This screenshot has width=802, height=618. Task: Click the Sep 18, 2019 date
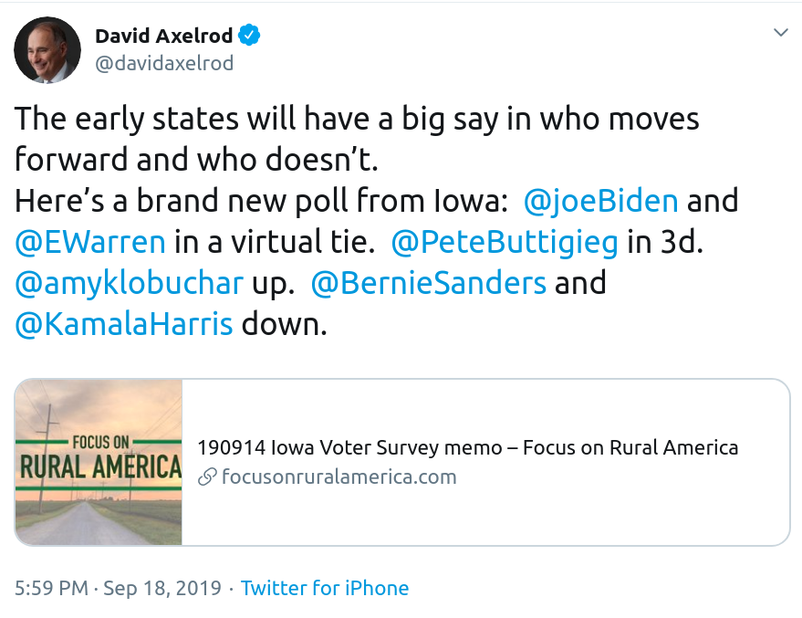(162, 588)
